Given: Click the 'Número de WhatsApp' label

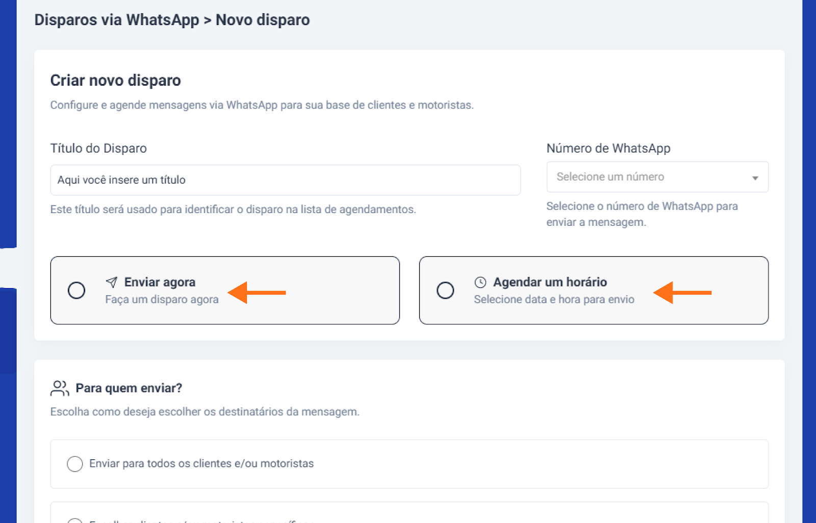Looking at the screenshot, I should point(608,148).
